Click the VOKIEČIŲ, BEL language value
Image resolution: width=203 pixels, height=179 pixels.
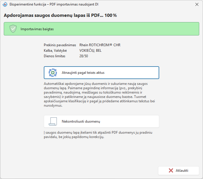click(90, 51)
